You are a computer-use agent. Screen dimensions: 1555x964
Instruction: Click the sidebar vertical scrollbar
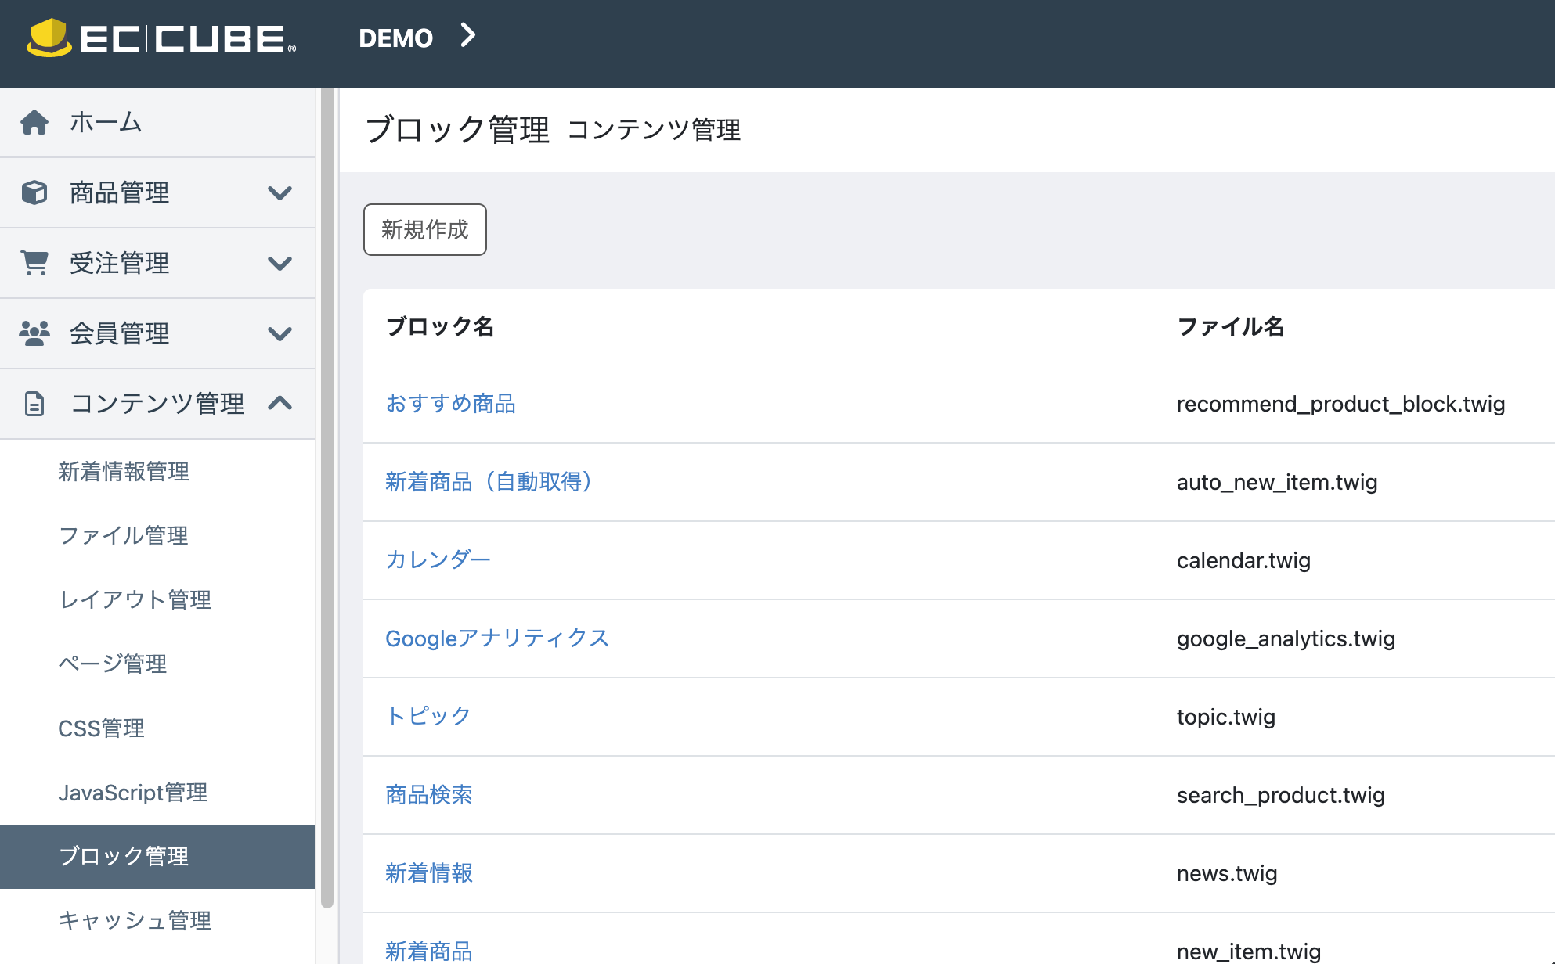[x=327, y=498]
